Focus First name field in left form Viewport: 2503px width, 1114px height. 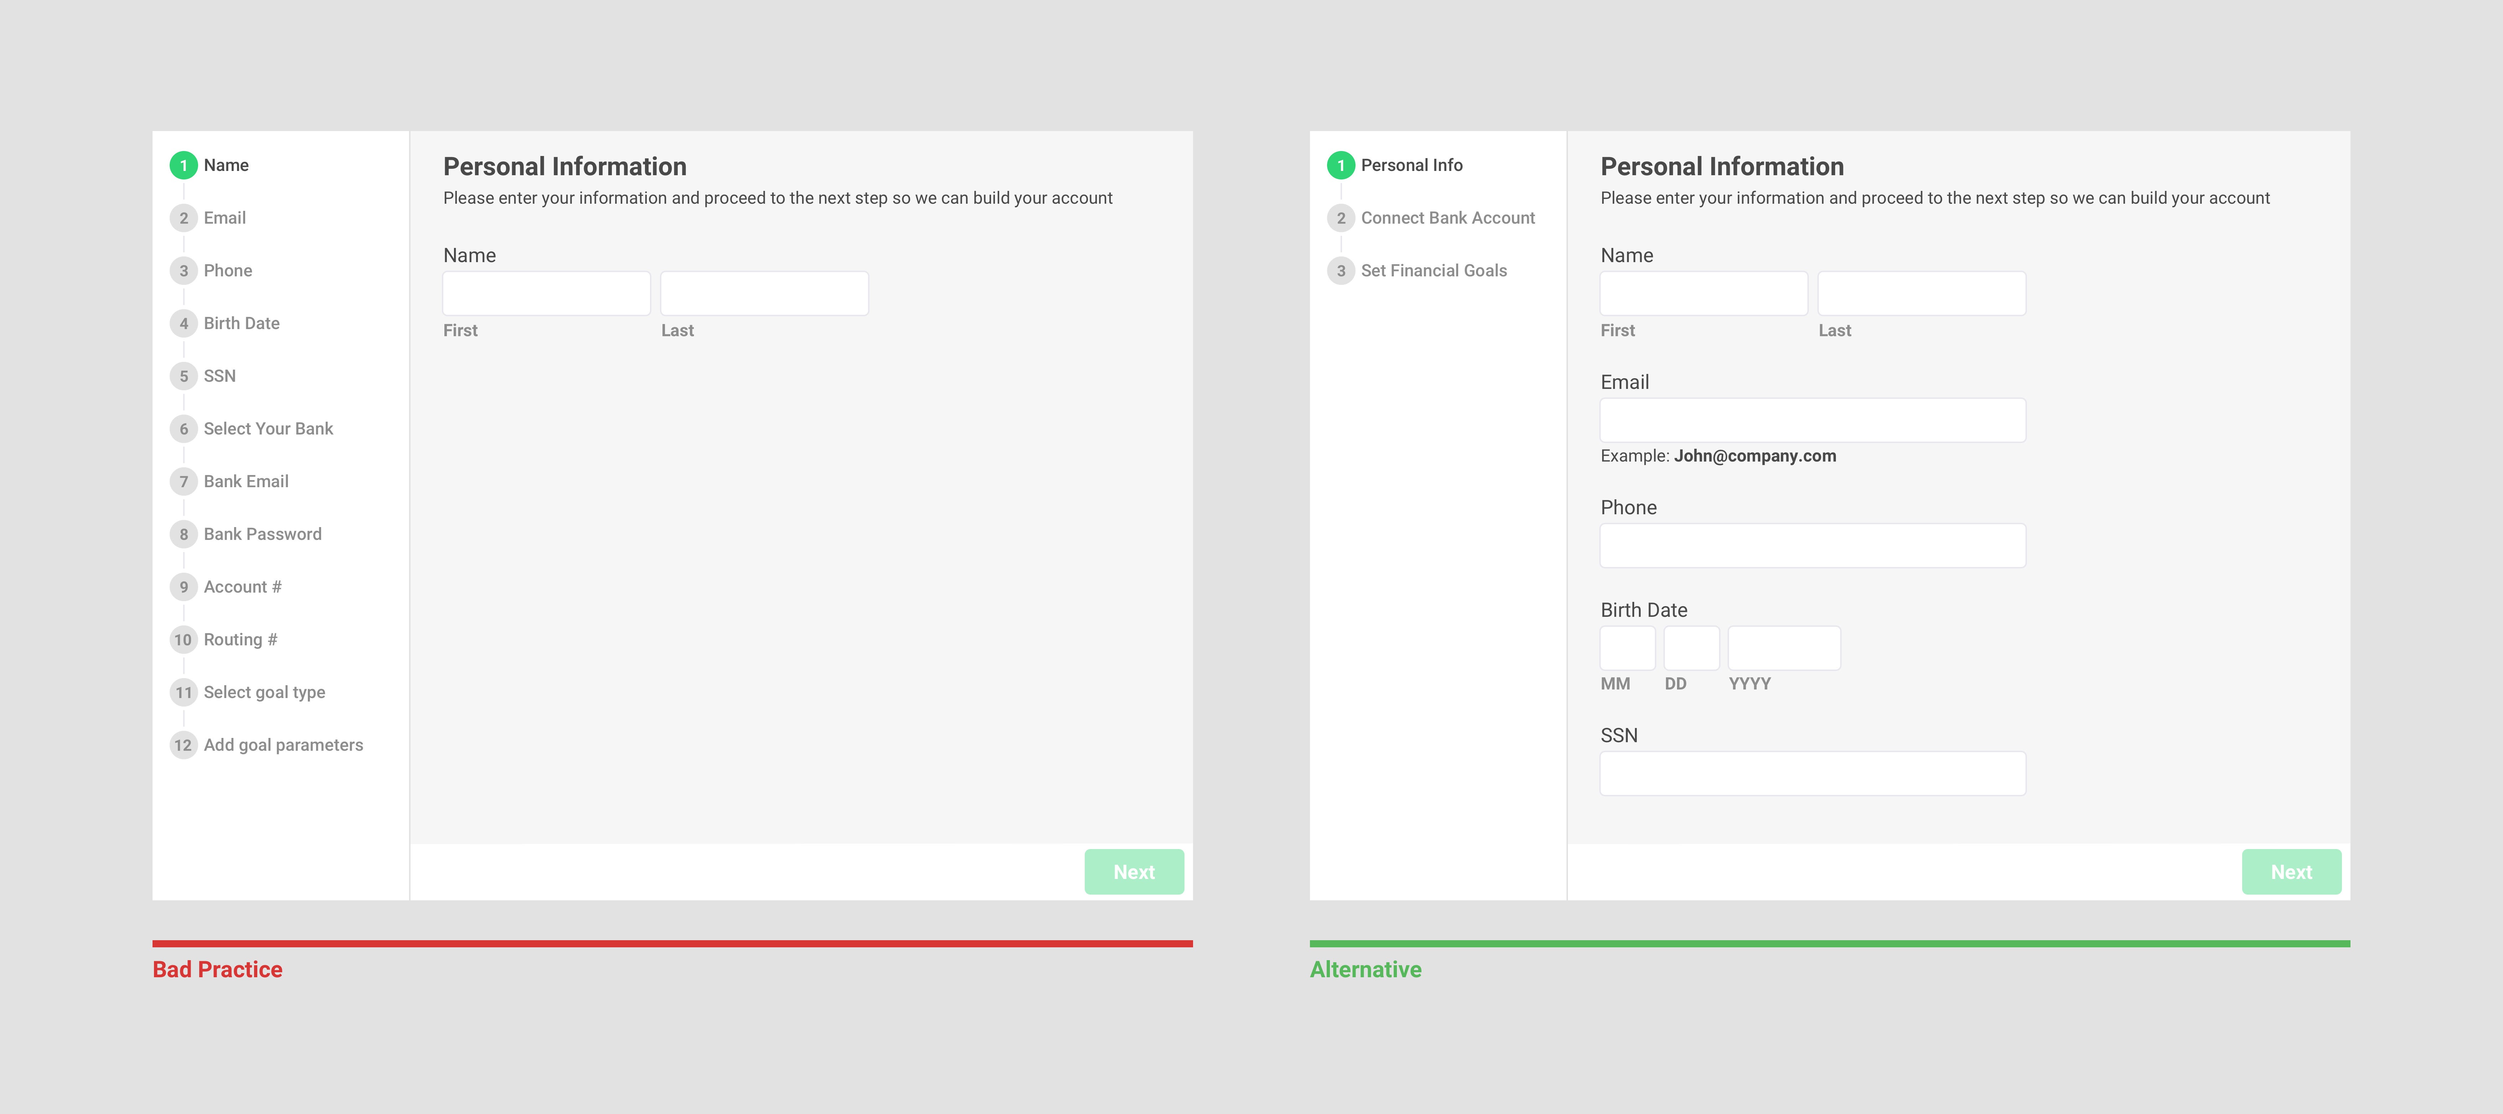(x=546, y=293)
